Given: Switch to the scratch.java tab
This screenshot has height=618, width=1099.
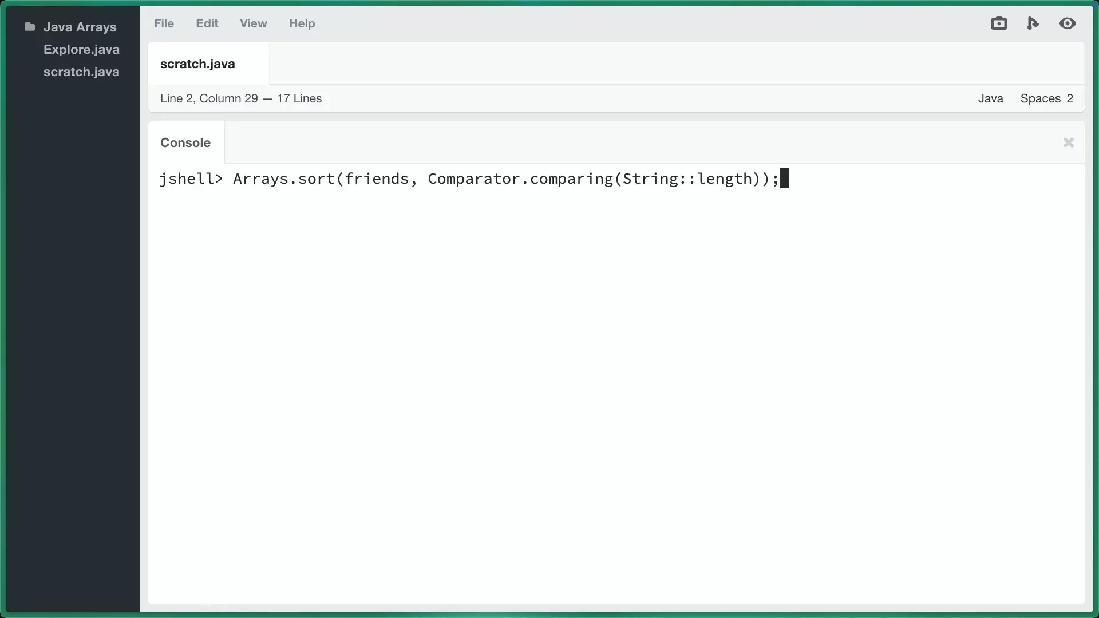Looking at the screenshot, I should [x=197, y=64].
